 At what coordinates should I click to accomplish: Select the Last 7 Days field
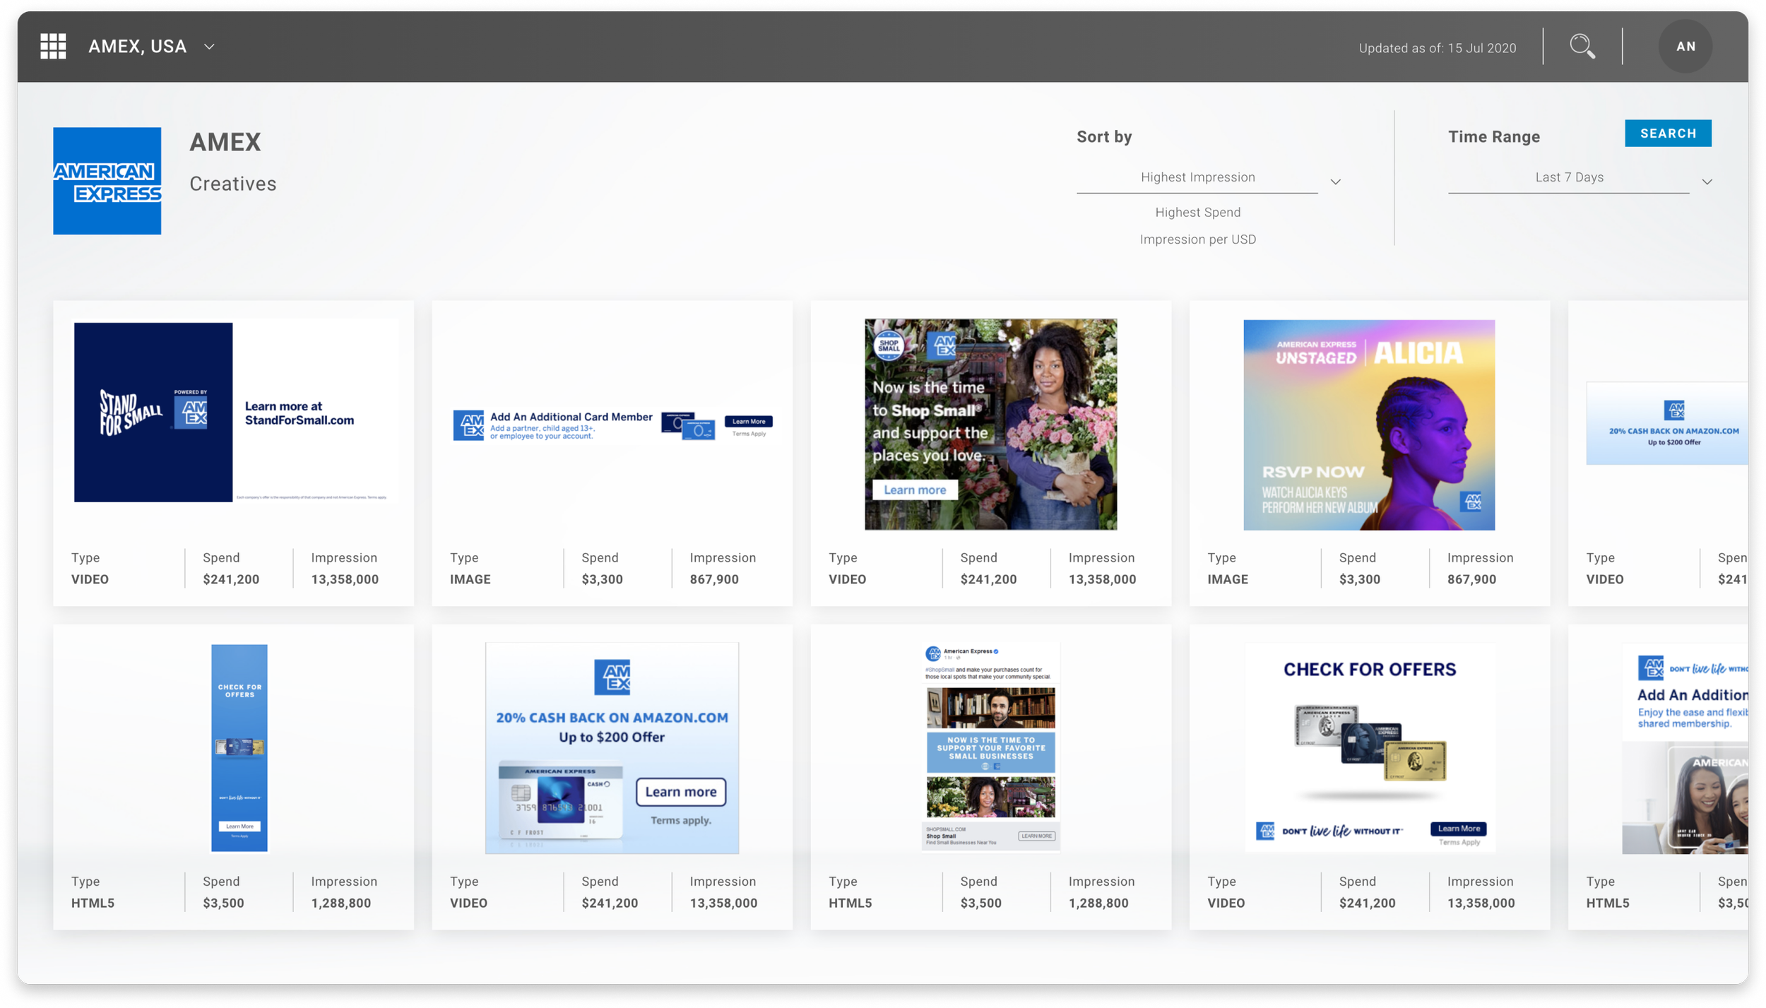coord(1569,177)
